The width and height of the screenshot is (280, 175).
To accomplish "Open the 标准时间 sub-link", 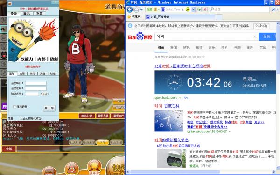I will (231, 122).
